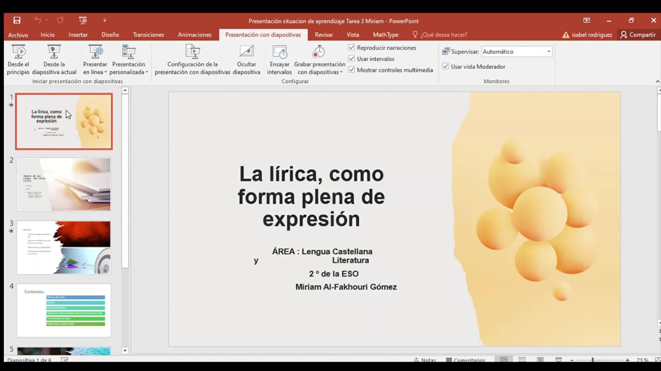Viewport: 661px width, 371px height.
Task: Select slide 3 thumbnail in panel
Action: [64, 247]
